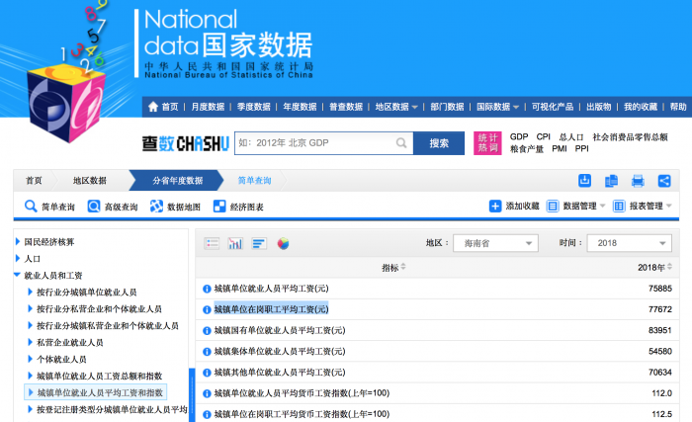Image resolution: width=692 pixels, height=422 pixels.
Task: Click the search input field for 查数
Action: tap(313, 143)
